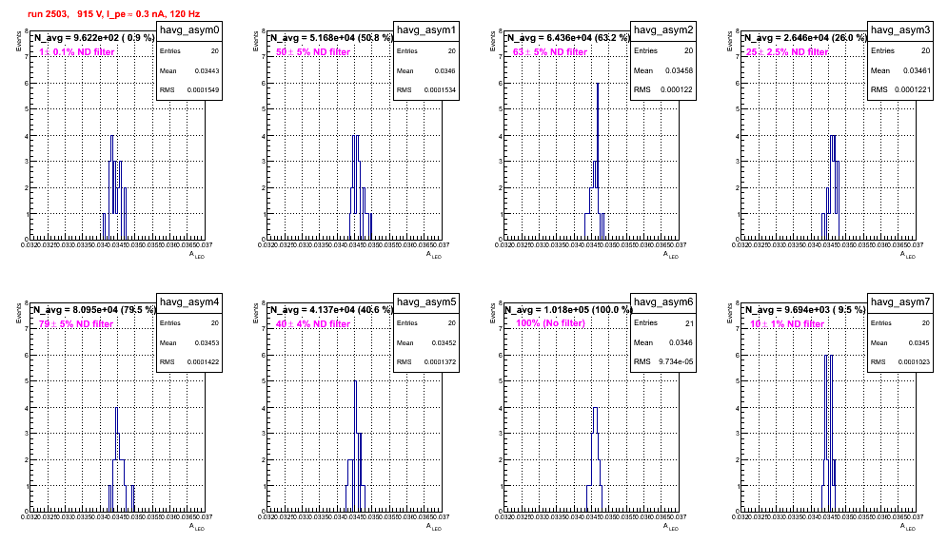The width and height of the screenshot is (948, 544).
Task: Click the N_avg = 8.095e+04 label
Action: point(94,309)
